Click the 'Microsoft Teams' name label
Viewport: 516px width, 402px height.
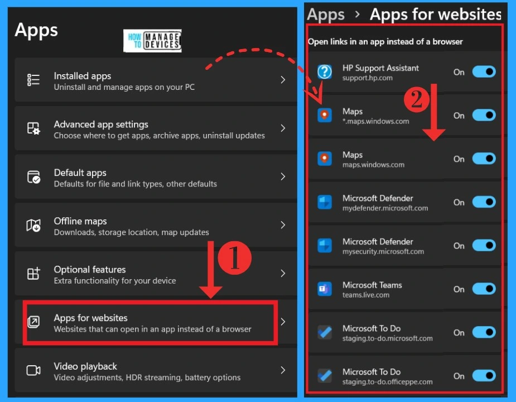tap(372, 285)
